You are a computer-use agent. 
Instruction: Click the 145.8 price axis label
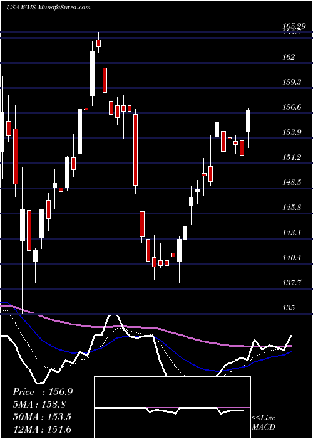pos(292,208)
